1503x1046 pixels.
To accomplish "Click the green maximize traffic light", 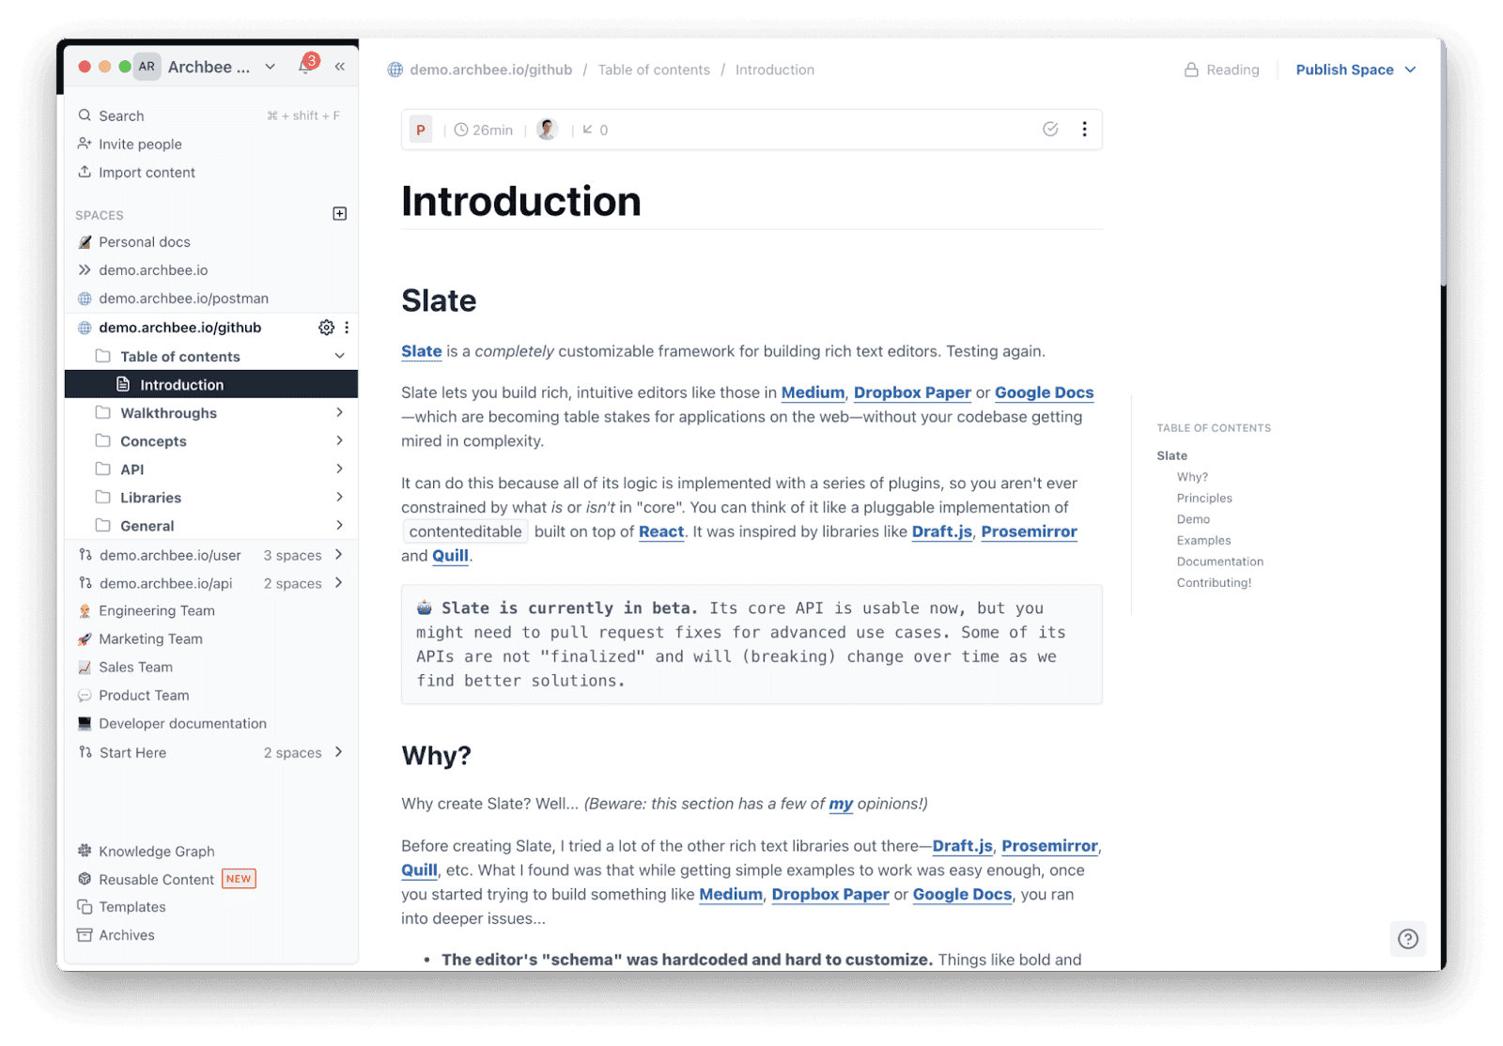I will click(125, 67).
